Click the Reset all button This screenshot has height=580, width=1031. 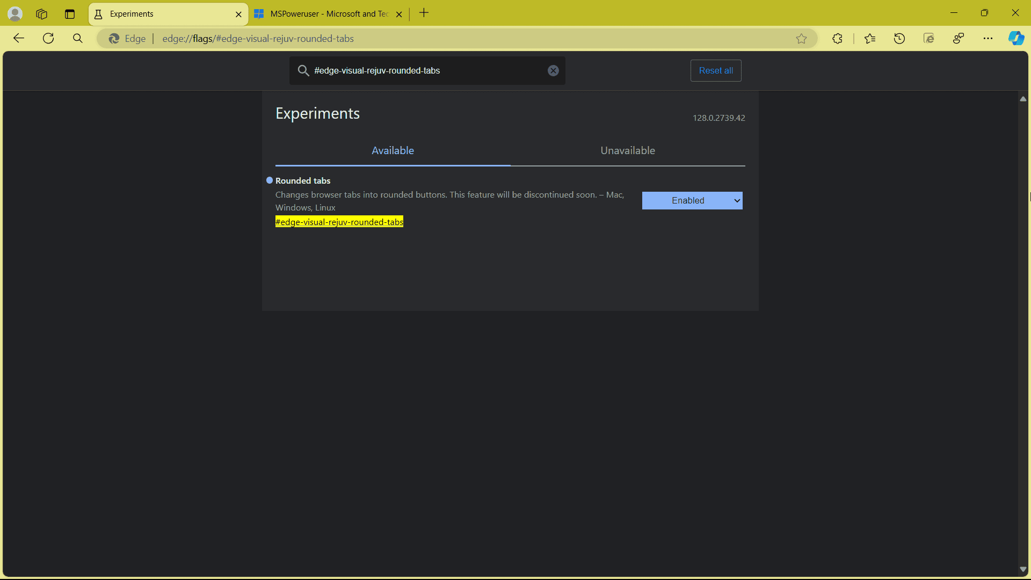[715, 70]
